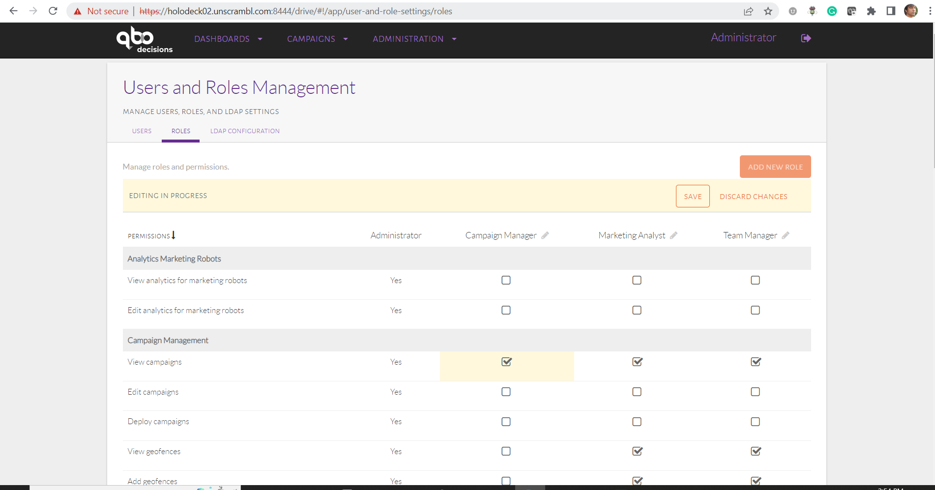The height and width of the screenshot is (490, 935).
Task: Enable View analytics for Marketing Analyst
Action: coord(637,280)
